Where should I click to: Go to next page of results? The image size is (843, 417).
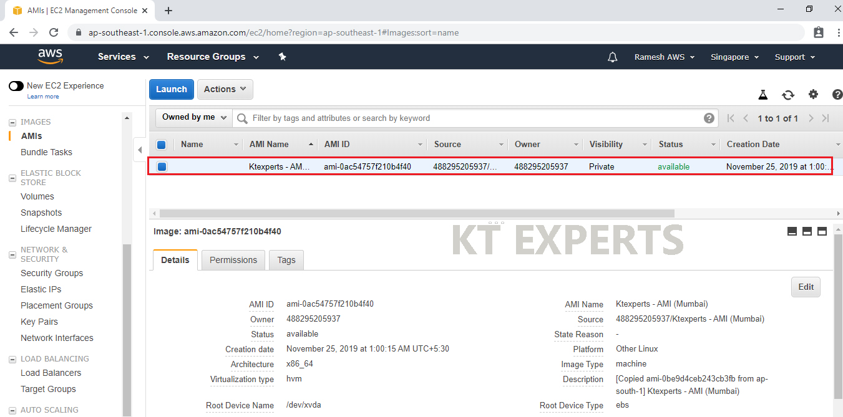[x=811, y=118]
